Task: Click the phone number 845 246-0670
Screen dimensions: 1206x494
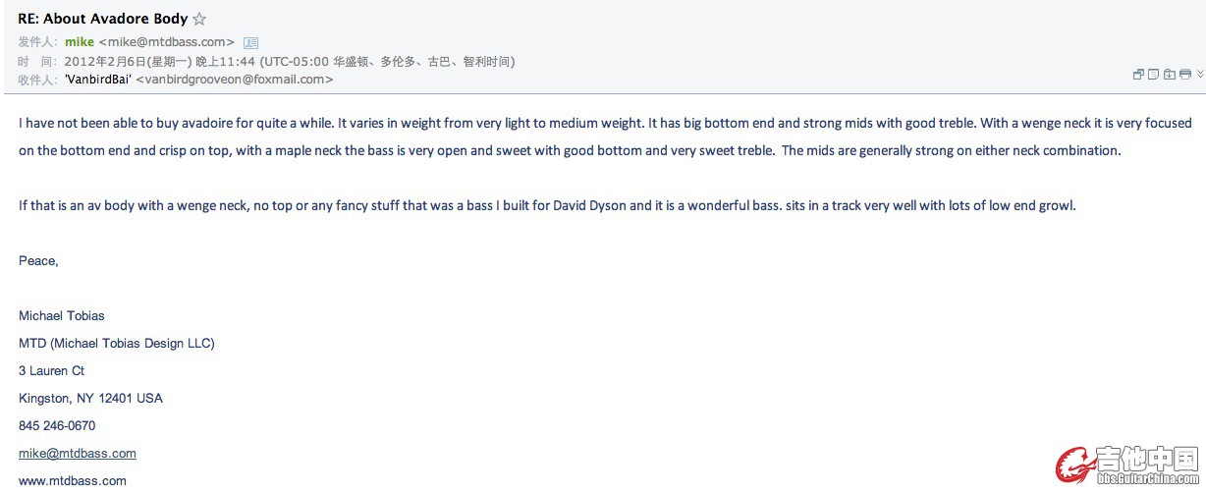Action: tap(57, 425)
